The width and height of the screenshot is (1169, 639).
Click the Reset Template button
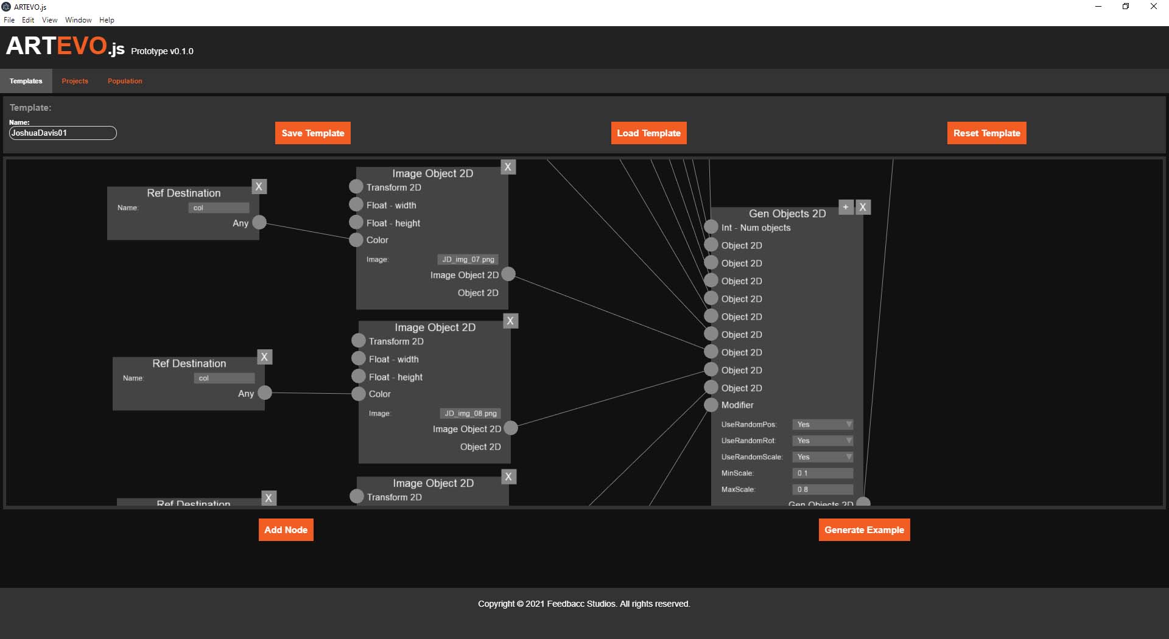(x=986, y=133)
